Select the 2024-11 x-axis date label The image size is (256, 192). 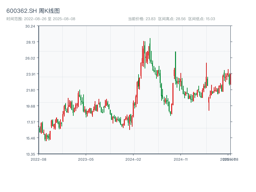[x=181, y=159]
